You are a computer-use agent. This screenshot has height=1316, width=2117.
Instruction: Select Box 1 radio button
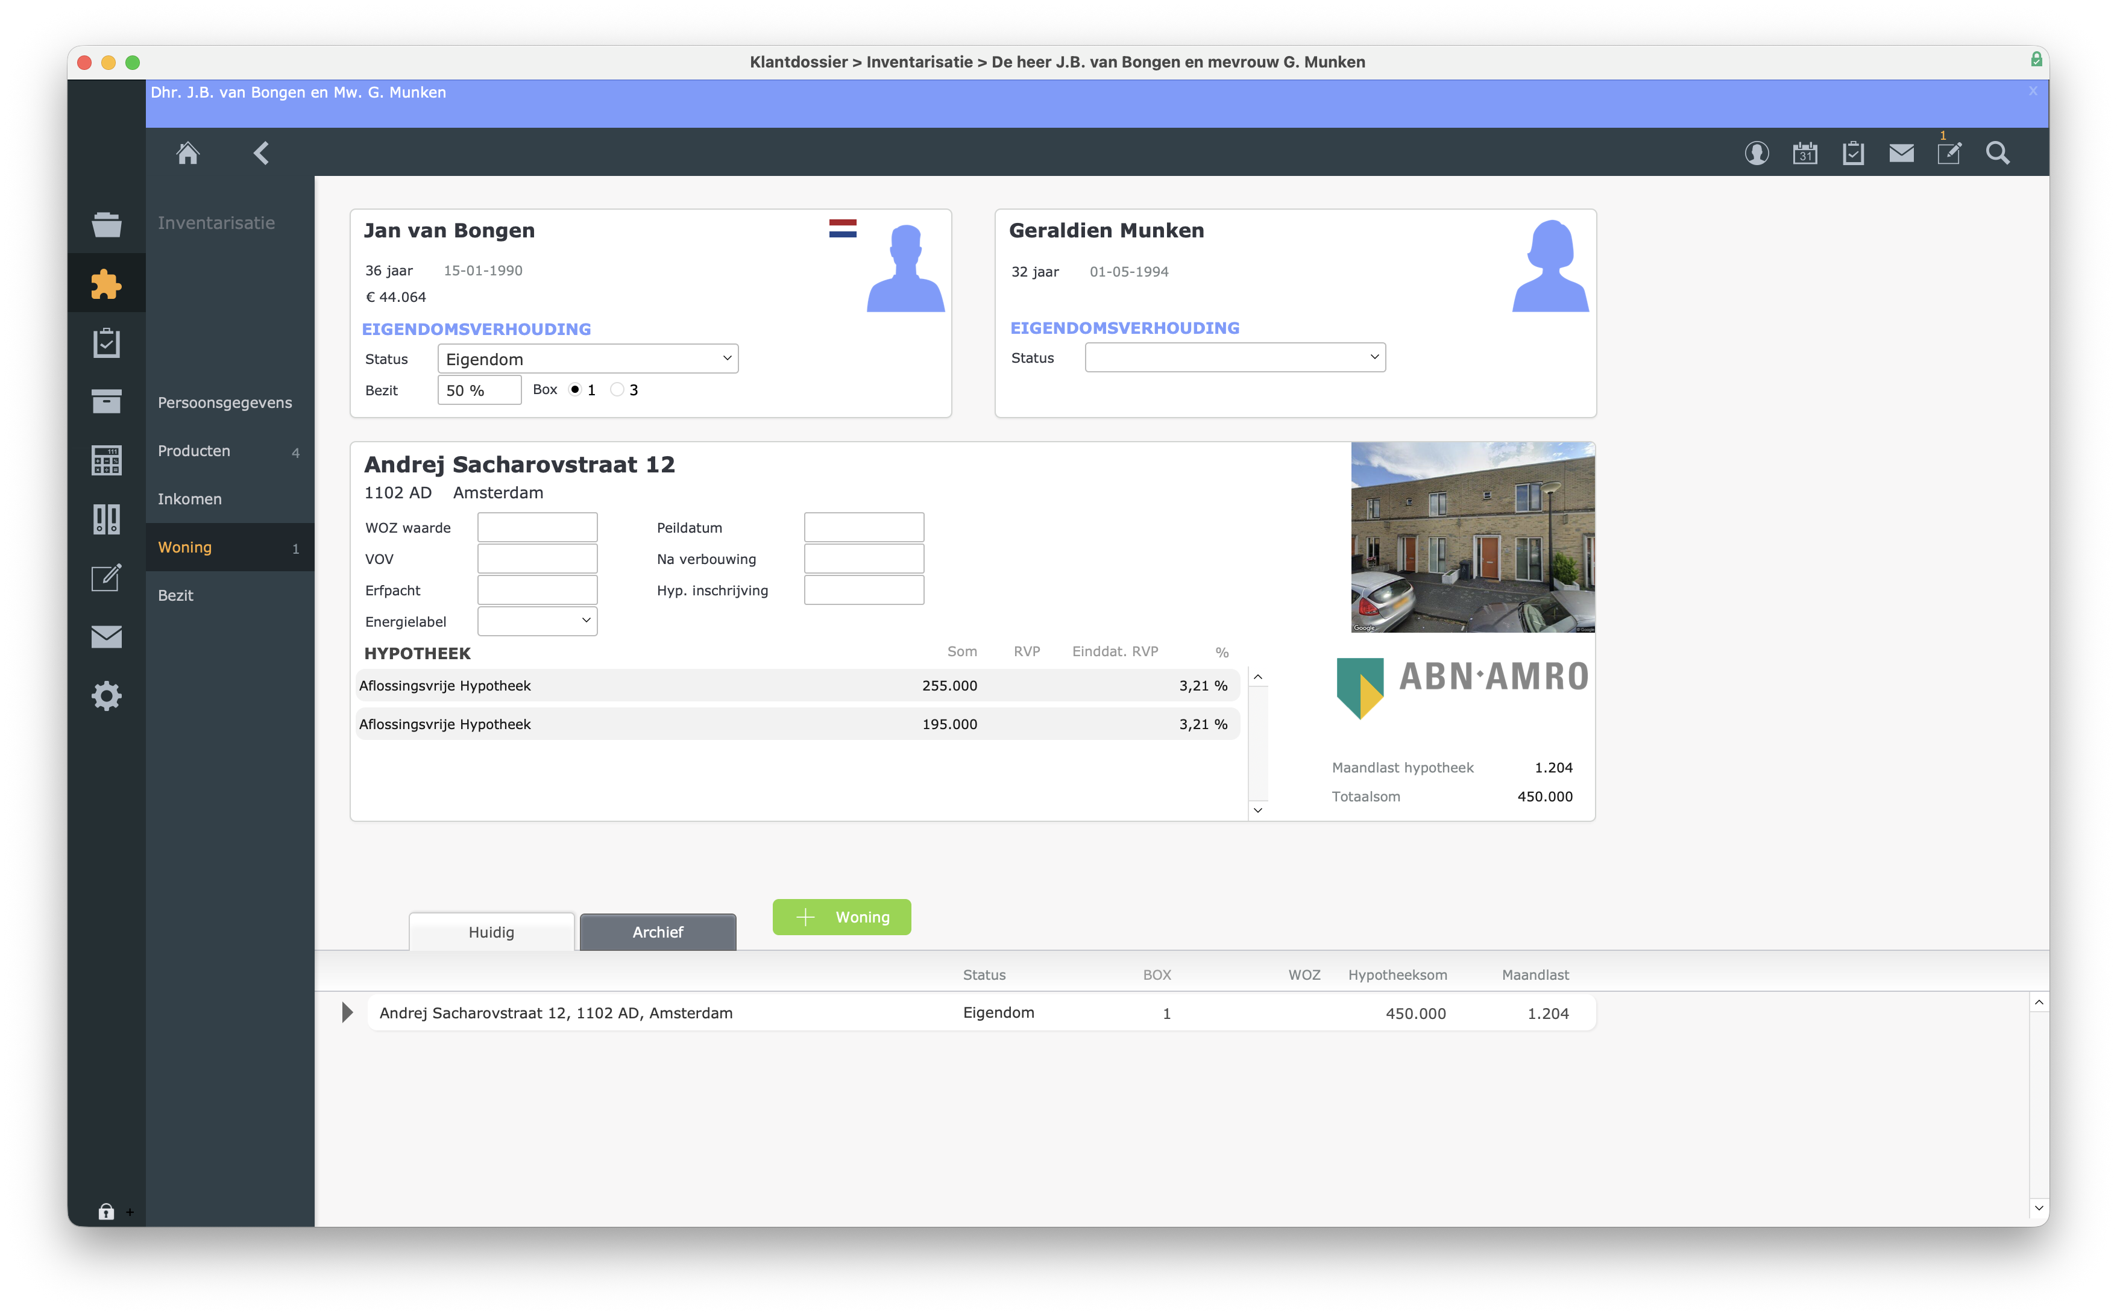[x=574, y=390]
